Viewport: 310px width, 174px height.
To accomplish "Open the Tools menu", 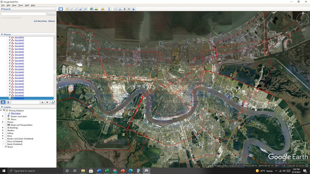I will 21,5.
